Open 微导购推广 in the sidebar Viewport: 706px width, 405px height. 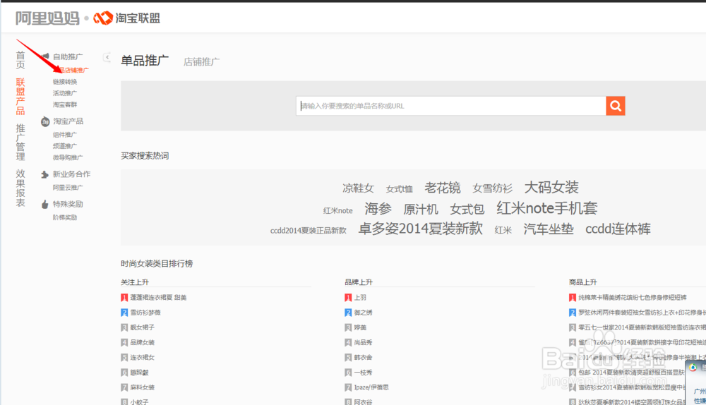click(68, 157)
